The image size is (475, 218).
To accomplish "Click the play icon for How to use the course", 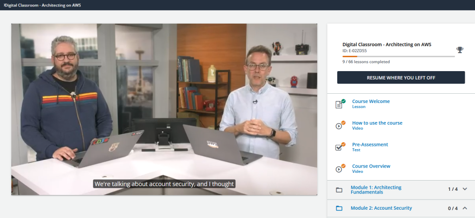I will (339, 126).
